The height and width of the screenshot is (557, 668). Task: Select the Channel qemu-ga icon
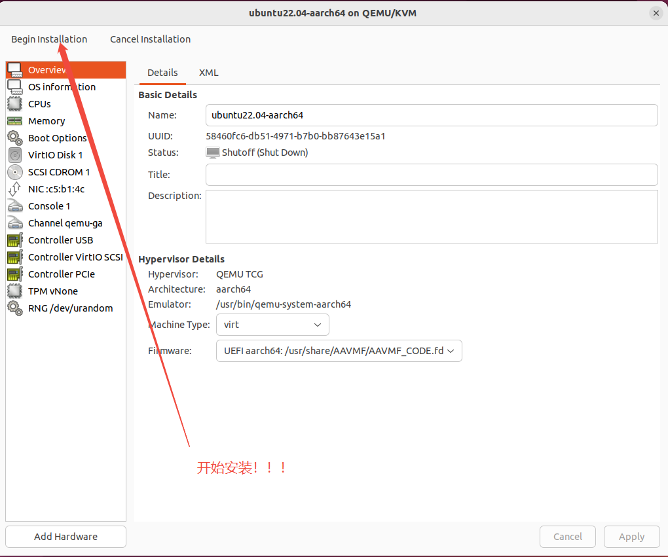15,223
